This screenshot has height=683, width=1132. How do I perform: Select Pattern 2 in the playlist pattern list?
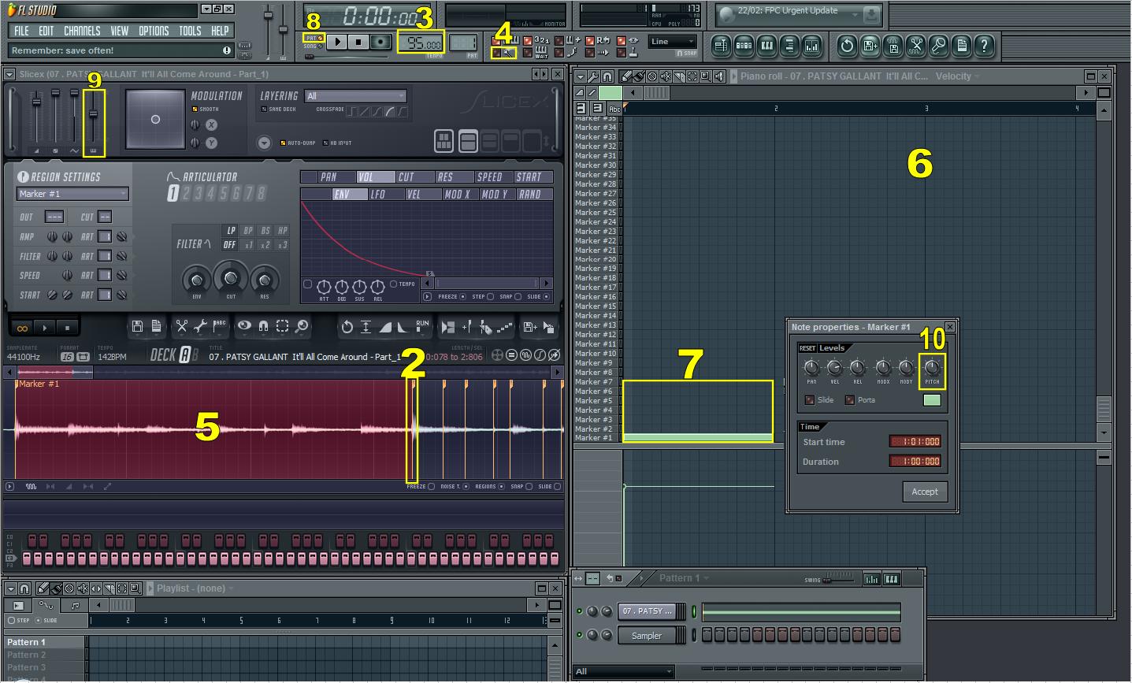point(26,655)
